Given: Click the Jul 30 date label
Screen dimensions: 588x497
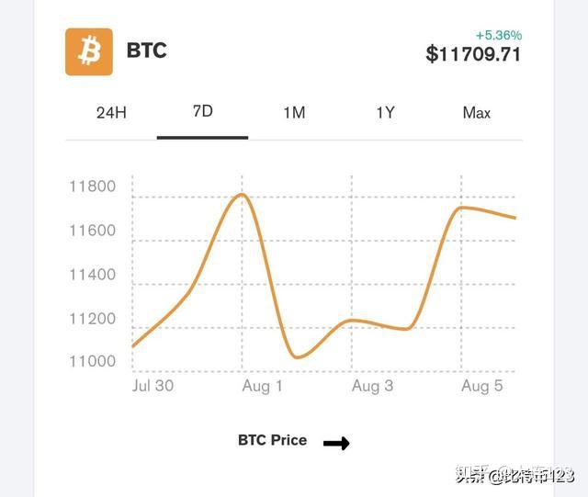Looking at the screenshot, I should coord(153,386).
